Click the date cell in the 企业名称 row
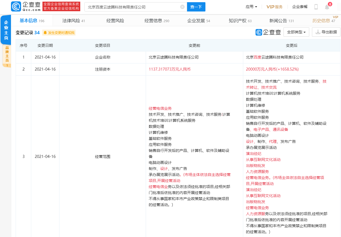Screen dimensions: 341x237 tap(45, 57)
